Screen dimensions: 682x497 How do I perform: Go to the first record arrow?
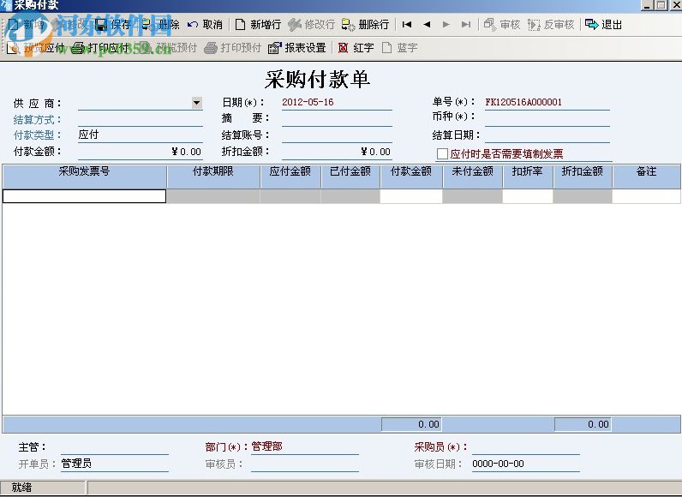407,24
